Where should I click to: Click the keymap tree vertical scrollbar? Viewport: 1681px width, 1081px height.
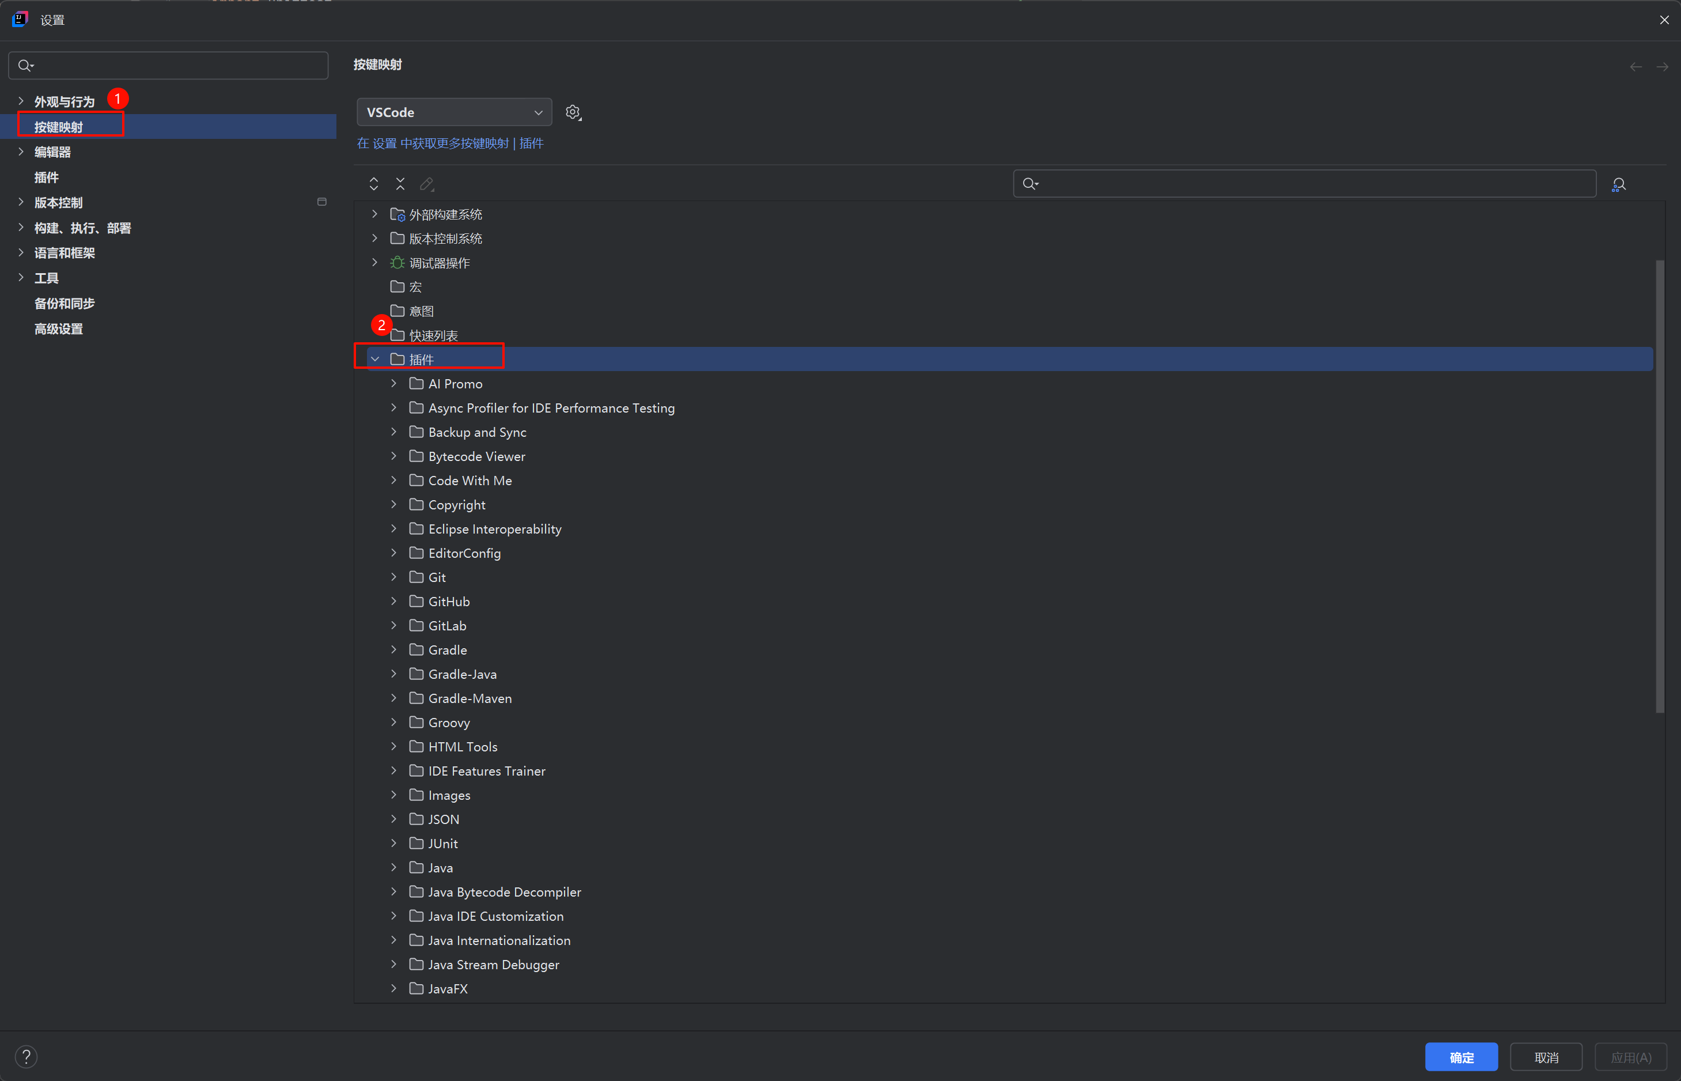pos(1659,485)
